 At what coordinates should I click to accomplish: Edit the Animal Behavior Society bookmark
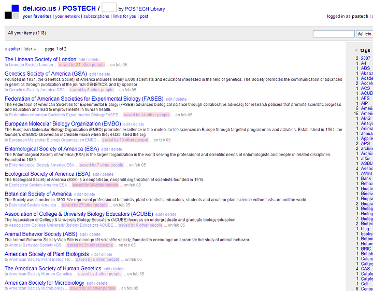point(83,234)
